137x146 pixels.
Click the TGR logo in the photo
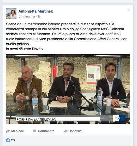pos(119,118)
